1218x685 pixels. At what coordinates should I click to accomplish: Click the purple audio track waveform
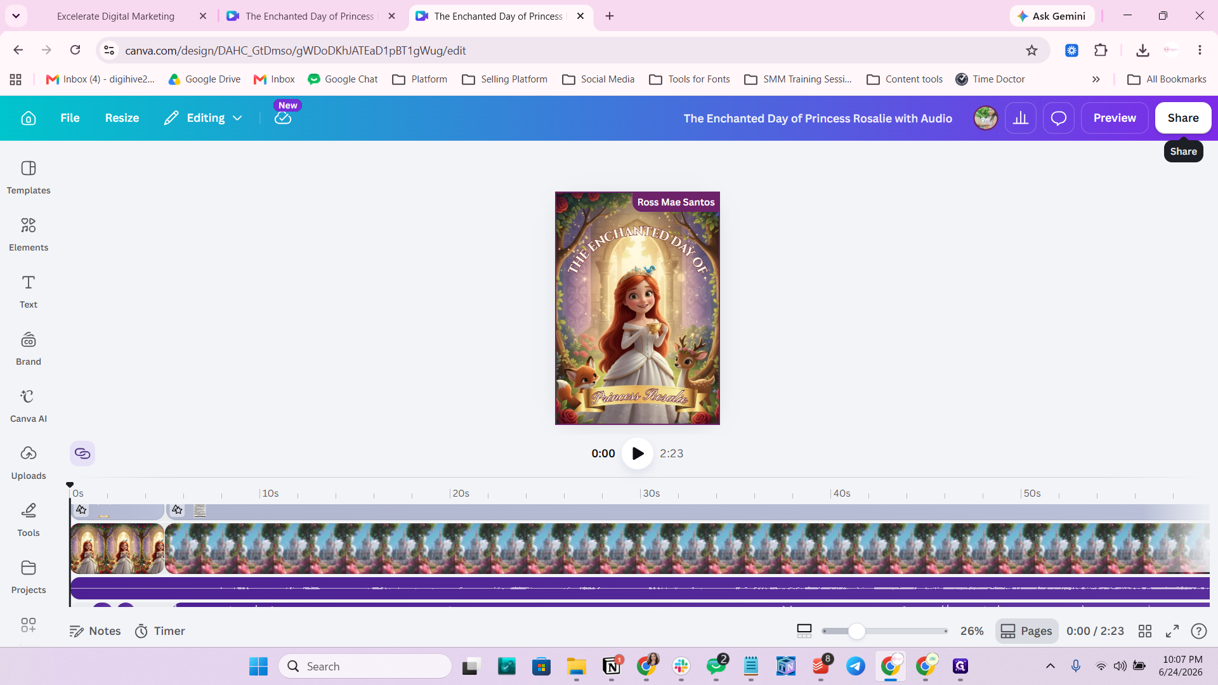coord(639,588)
